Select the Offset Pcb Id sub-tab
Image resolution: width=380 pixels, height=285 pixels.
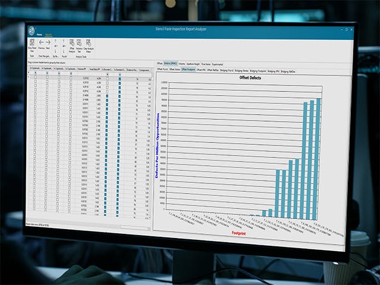tap(162, 69)
